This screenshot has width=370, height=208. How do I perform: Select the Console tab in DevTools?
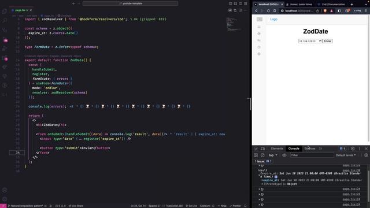pyautogui.click(x=294, y=148)
